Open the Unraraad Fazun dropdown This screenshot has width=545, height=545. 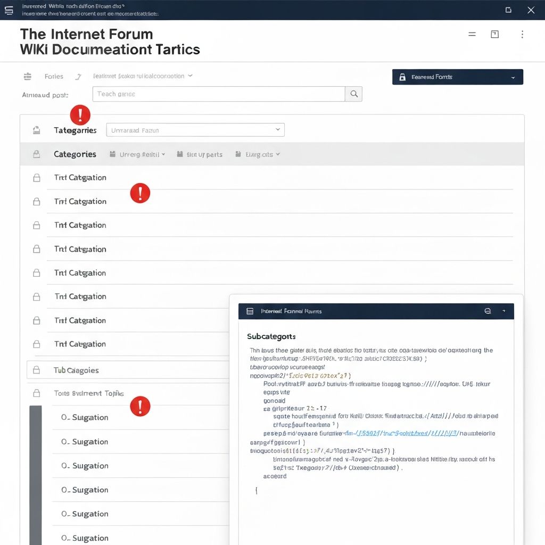[195, 130]
